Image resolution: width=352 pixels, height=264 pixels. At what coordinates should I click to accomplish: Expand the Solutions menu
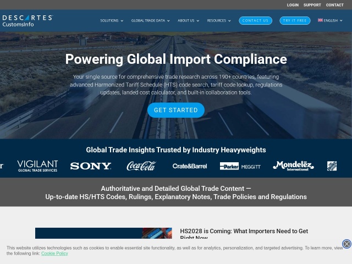(112, 21)
